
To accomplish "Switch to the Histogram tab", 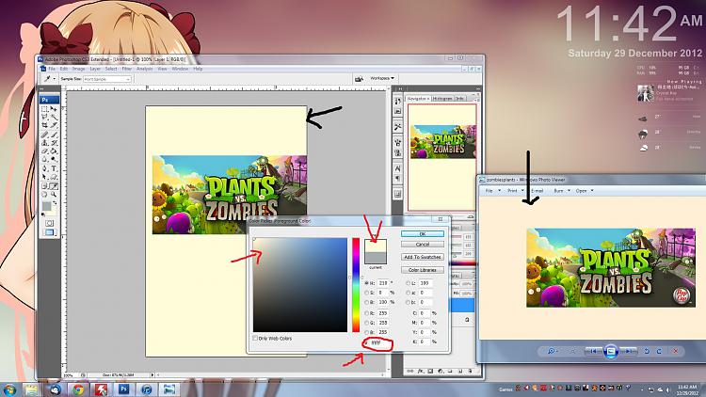I will tap(442, 98).
